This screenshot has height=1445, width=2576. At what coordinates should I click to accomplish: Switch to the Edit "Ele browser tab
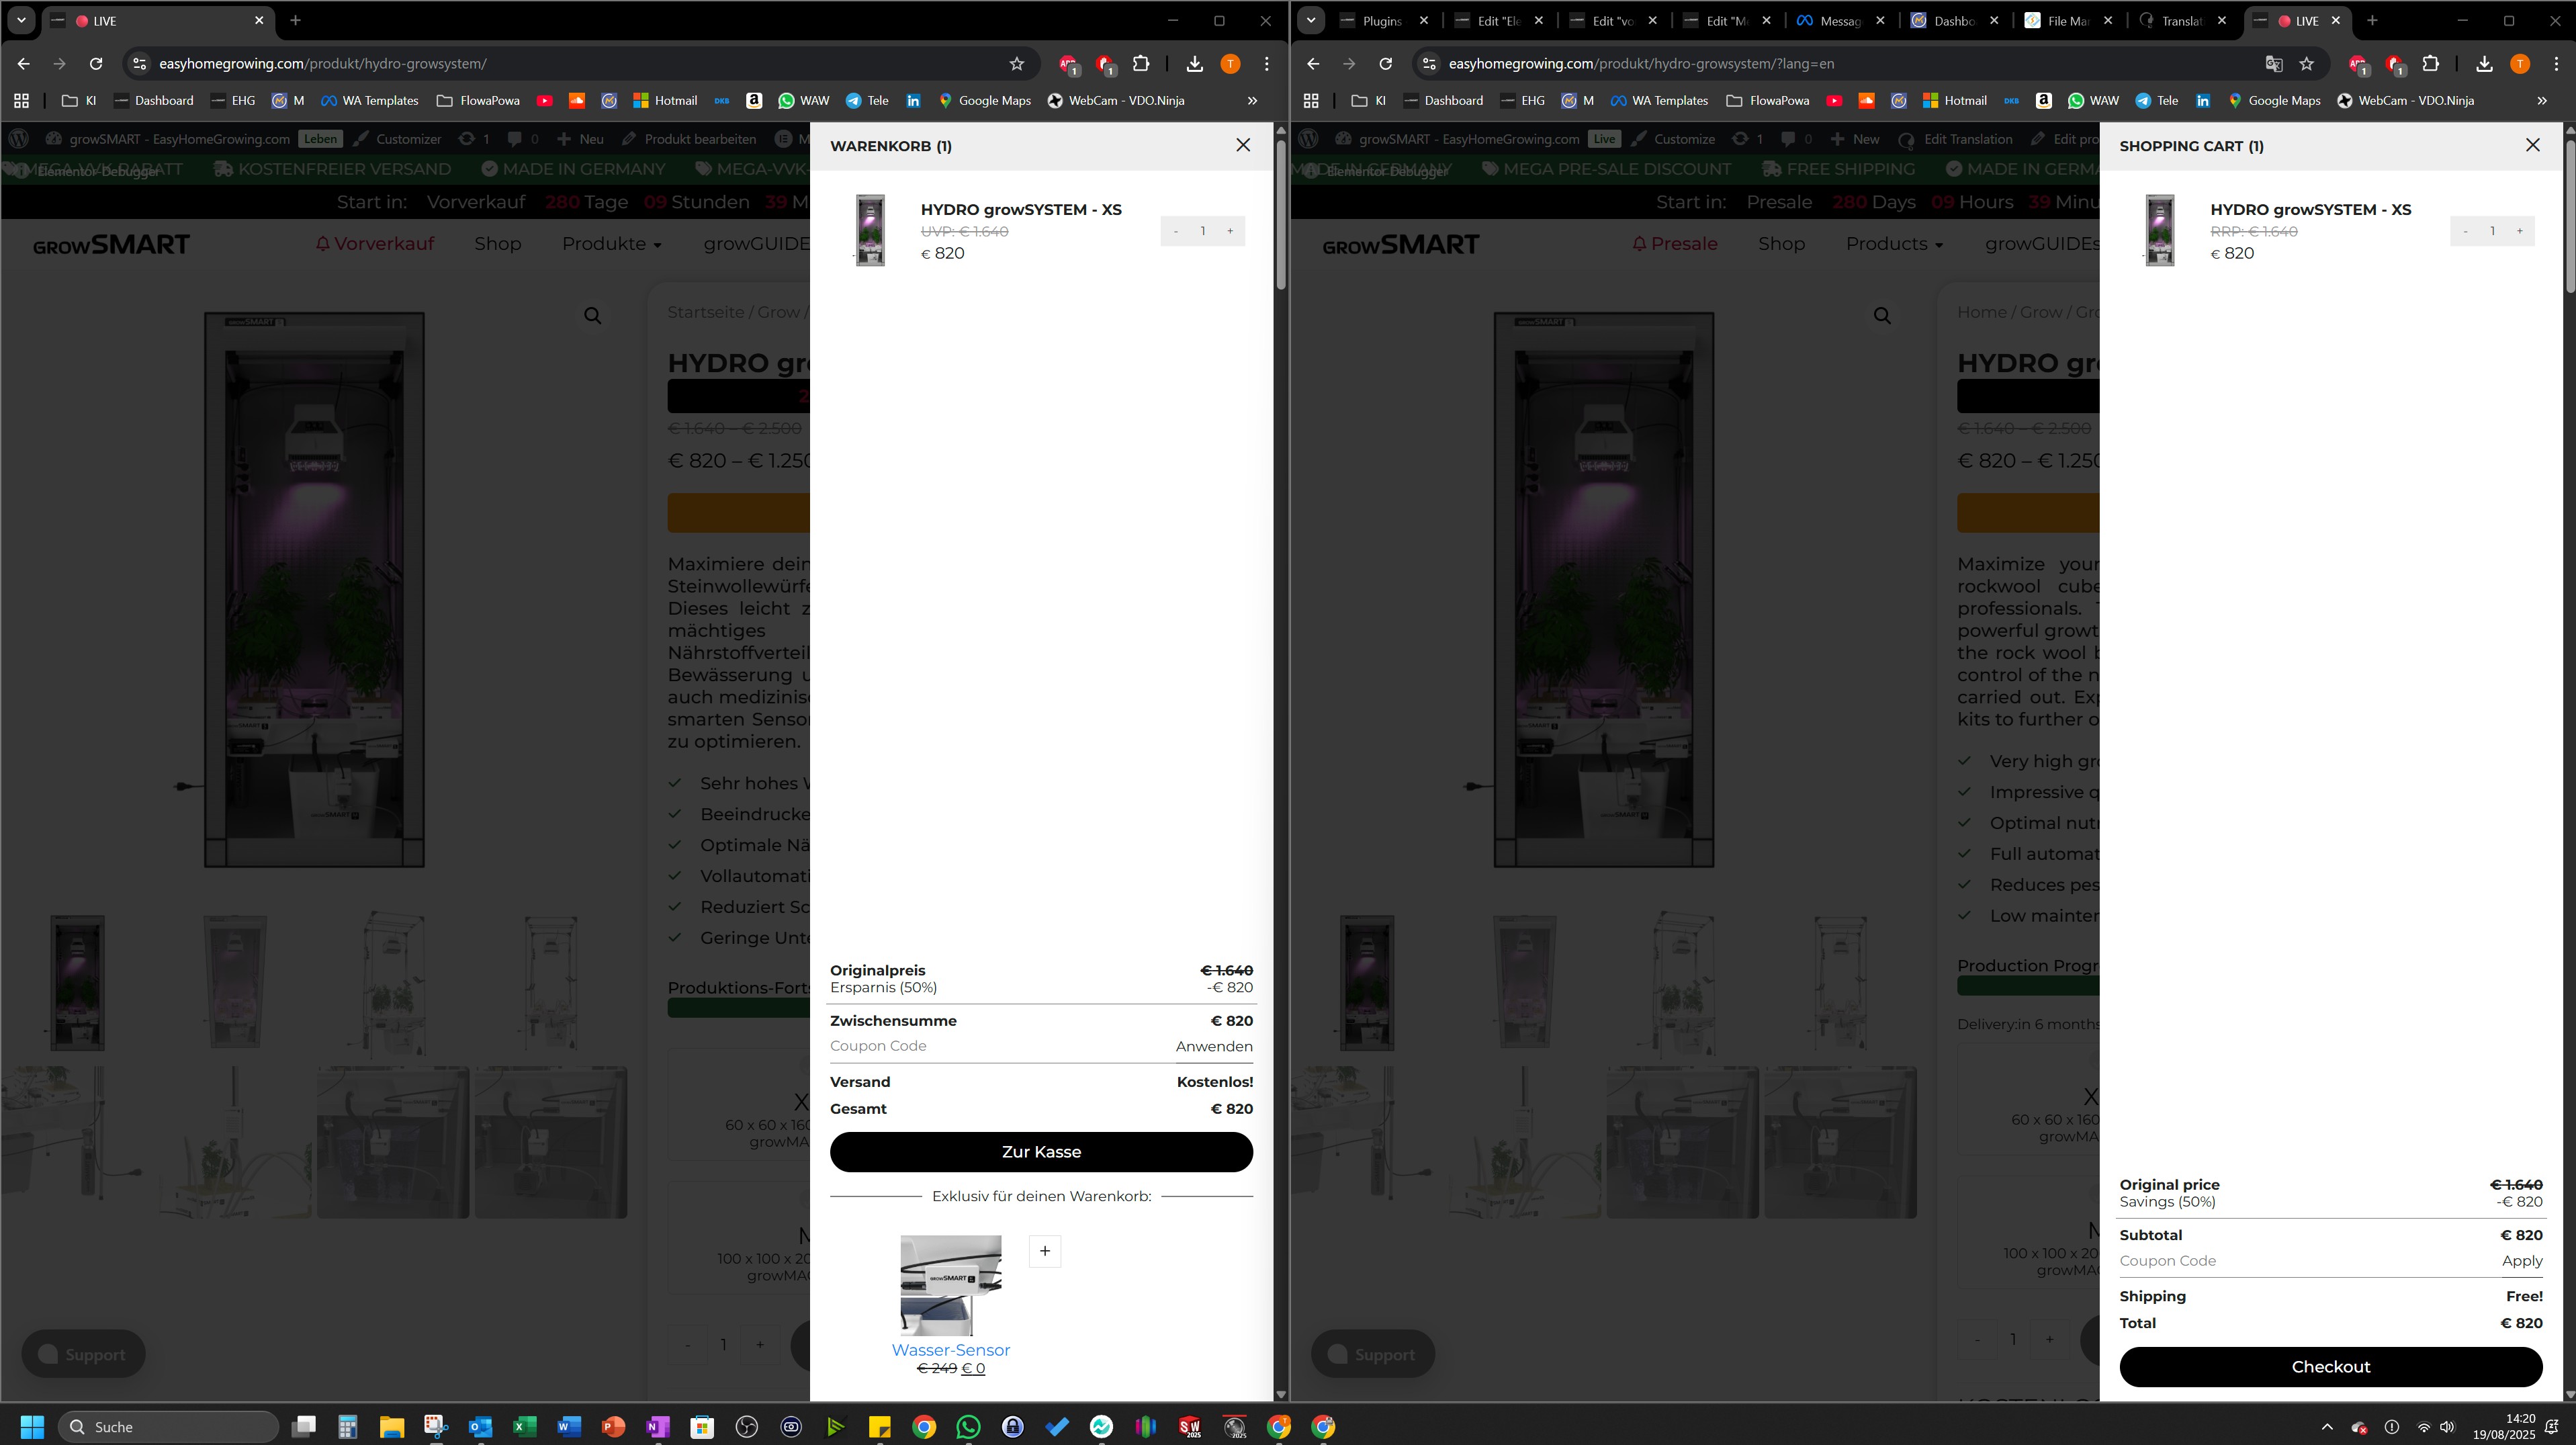tap(1497, 21)
